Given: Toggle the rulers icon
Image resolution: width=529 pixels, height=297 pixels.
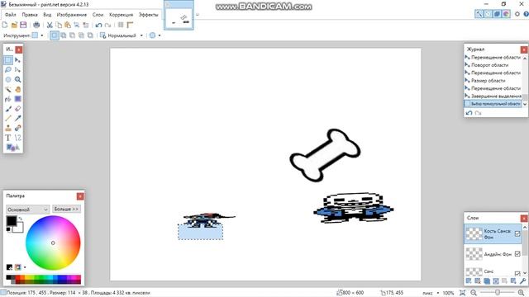Looking at the screenshot, I should click(x=130, y=25).
